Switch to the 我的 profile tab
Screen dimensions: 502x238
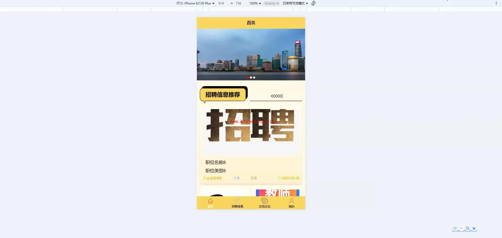coord(292,203)
